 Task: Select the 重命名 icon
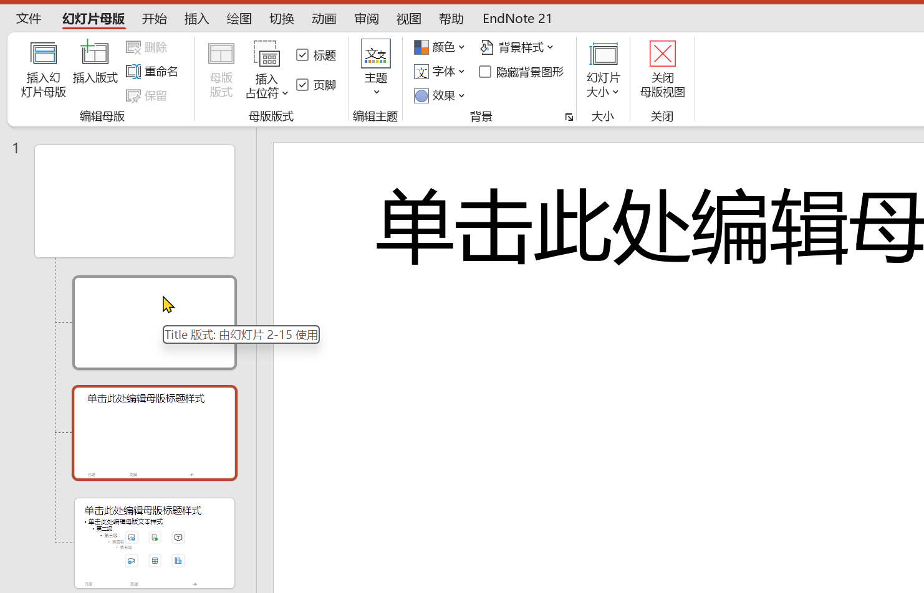tap(153, 71)
